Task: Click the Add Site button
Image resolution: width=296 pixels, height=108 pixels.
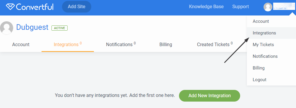Action: pyautogui.click(x=77, y=7)
